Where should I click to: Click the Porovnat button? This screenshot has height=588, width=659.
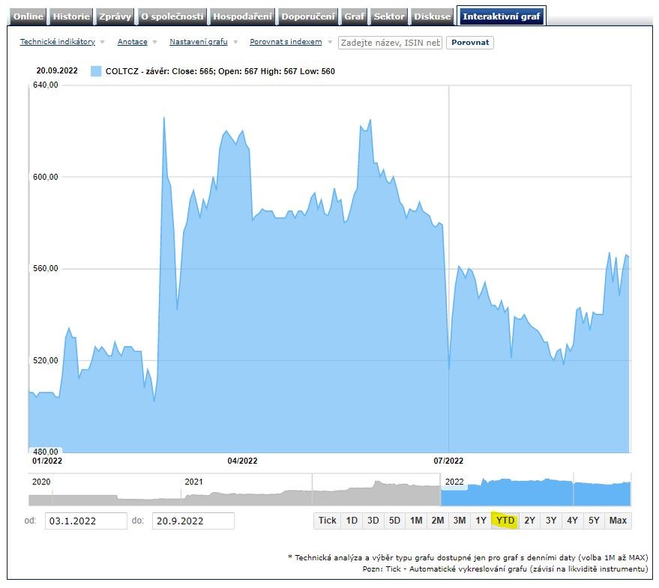pyautogui.click(x=470, y=43)
